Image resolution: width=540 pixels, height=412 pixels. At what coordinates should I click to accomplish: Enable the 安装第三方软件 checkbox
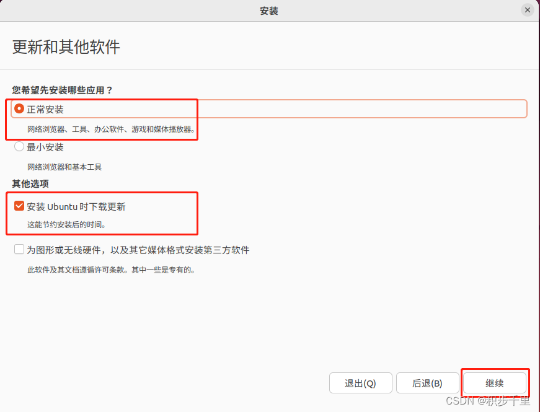(19, 249)
